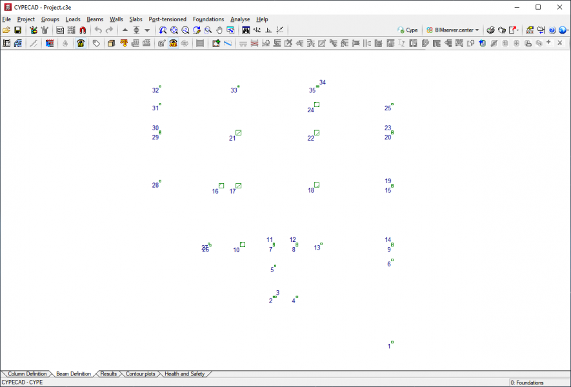Click the tag label icon

(x=96, y=44)
